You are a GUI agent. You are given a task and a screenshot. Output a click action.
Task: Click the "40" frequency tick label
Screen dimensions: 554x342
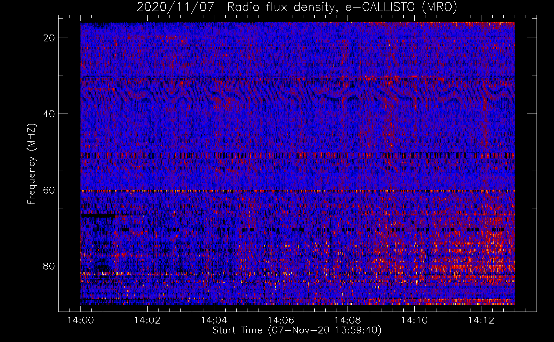point(49,114)
